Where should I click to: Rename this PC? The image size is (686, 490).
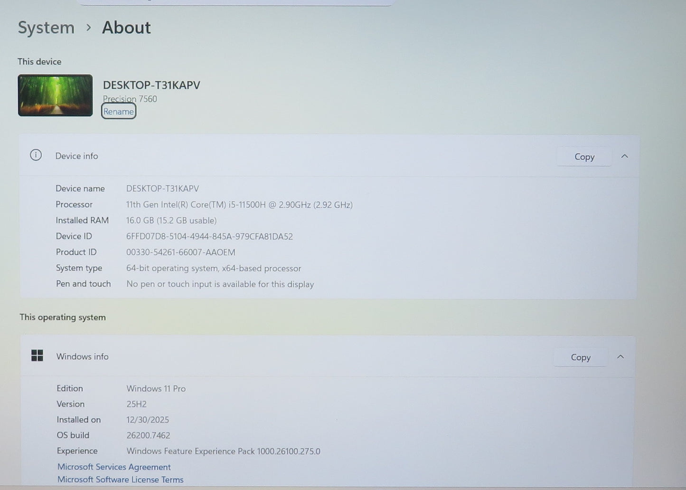(x=119, y=112)
